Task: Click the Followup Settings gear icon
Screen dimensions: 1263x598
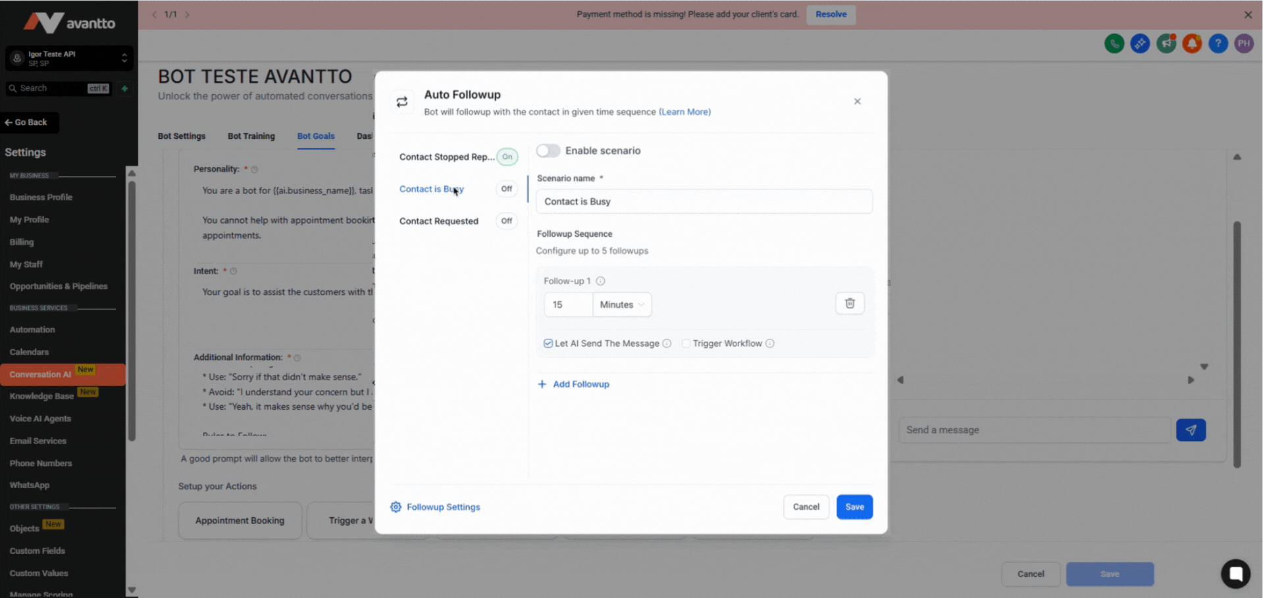Action: (396, 507)
